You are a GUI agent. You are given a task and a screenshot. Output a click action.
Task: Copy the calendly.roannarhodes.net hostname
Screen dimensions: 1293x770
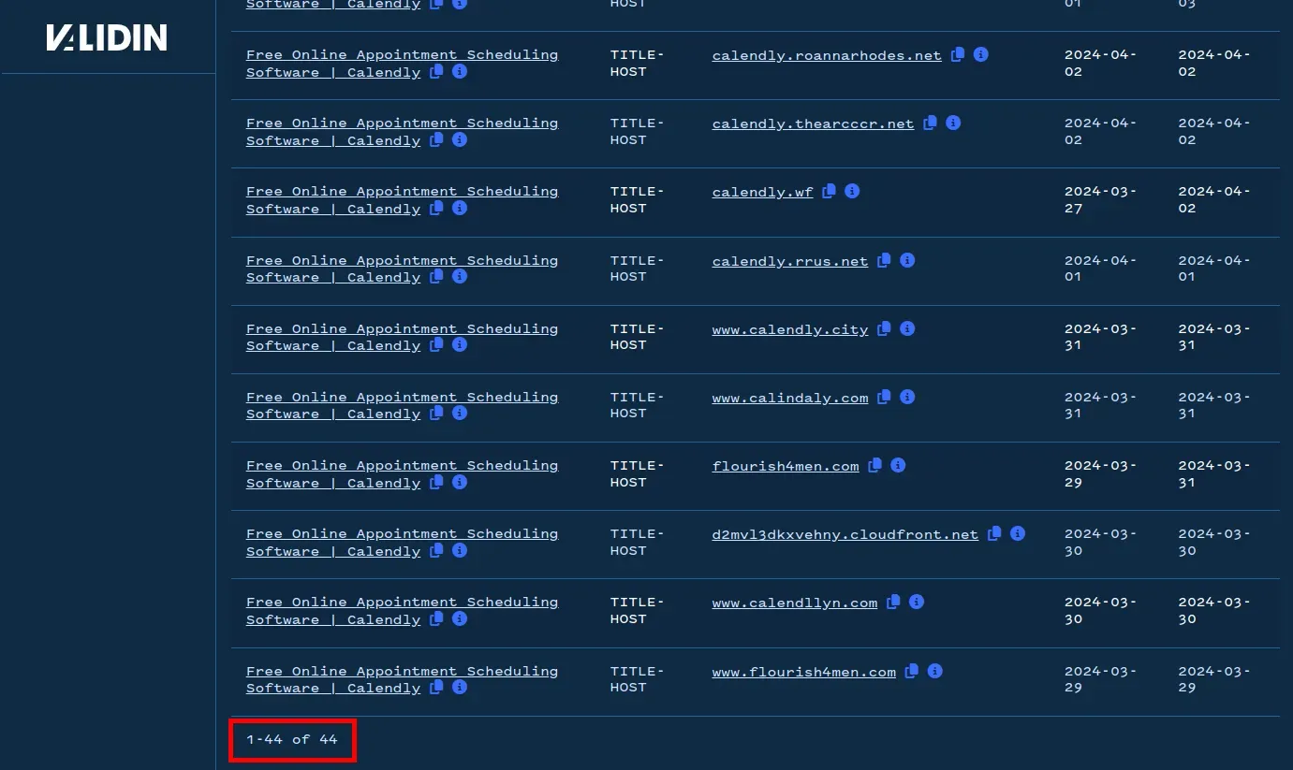click(x=958, y=54)
